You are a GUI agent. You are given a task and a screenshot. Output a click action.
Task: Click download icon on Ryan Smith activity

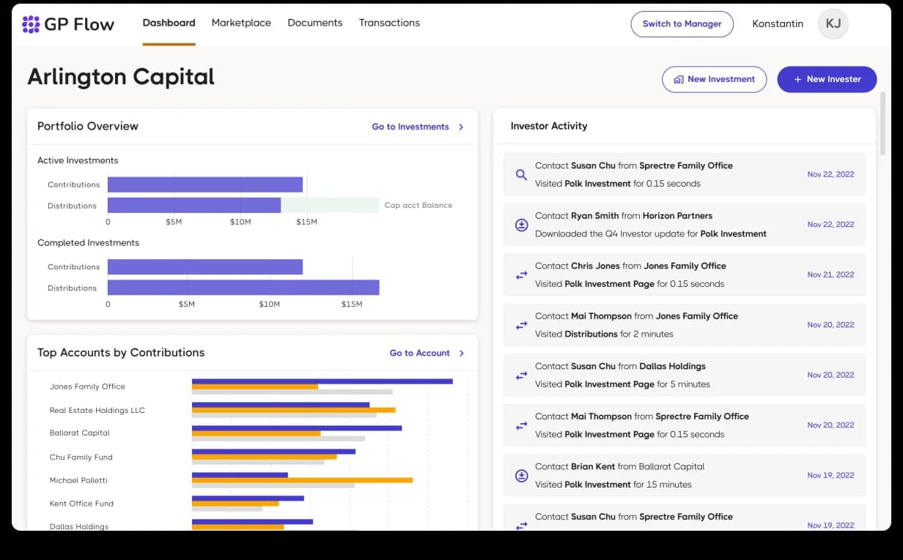521,225
